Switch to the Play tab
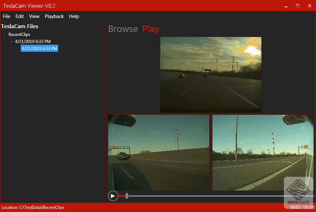Screen dimensions: 316x212 click(151, 29)
